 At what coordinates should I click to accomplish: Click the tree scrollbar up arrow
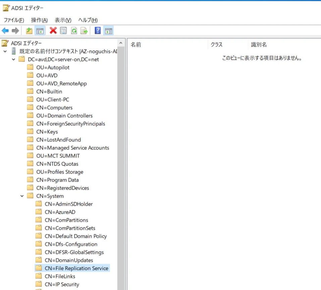121,43
